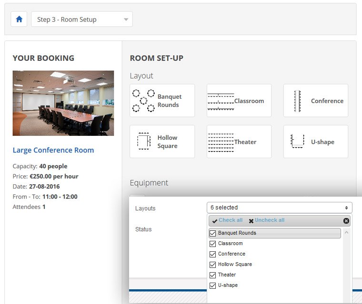The height and width of the screenshot is (304, 362).
Task: Open the Layouts '6 selected' multiselect dropdown
Action: [x=279, y=208]
